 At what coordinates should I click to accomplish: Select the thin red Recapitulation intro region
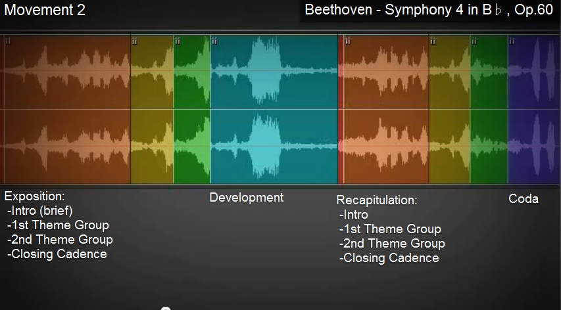pyautogui.click(x=341, y=109)
